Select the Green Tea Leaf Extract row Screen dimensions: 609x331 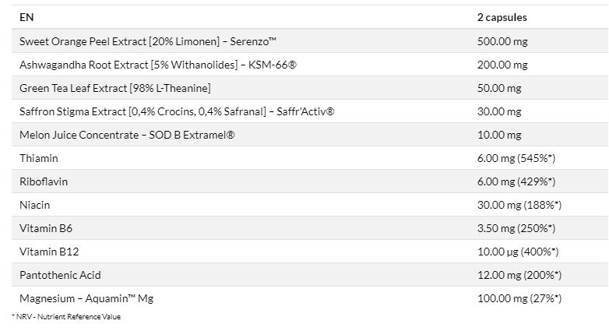(310, 88)
